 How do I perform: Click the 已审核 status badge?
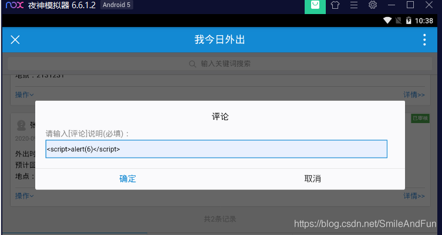coord(420,118)
